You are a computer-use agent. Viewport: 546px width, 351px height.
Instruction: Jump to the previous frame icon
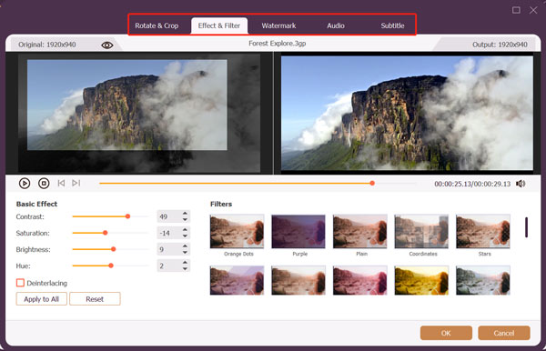tap(61, 183)
